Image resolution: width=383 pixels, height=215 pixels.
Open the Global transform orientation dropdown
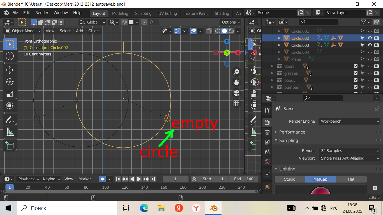pyautogui.click(x=92, y=22)
